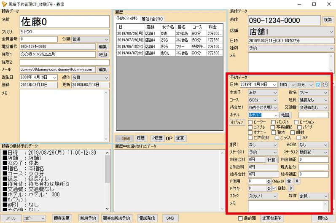
Task: Expand the コース dropdown set to 60分
Action: 263,100
